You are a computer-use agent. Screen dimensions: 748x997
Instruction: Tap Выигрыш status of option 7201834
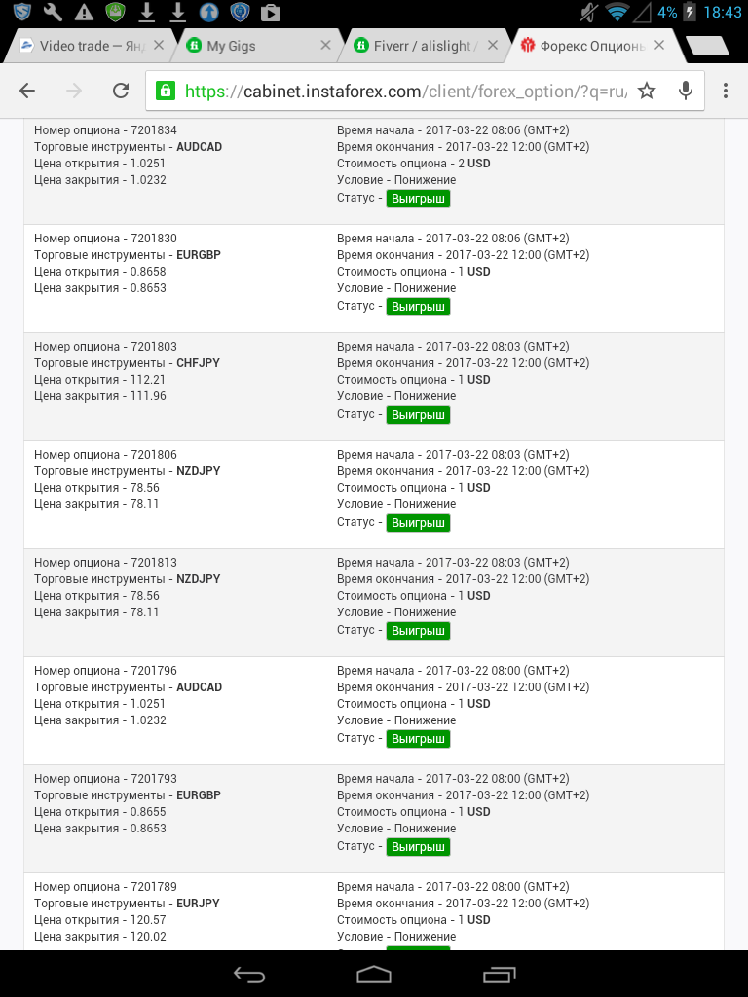tap(418, 199)
